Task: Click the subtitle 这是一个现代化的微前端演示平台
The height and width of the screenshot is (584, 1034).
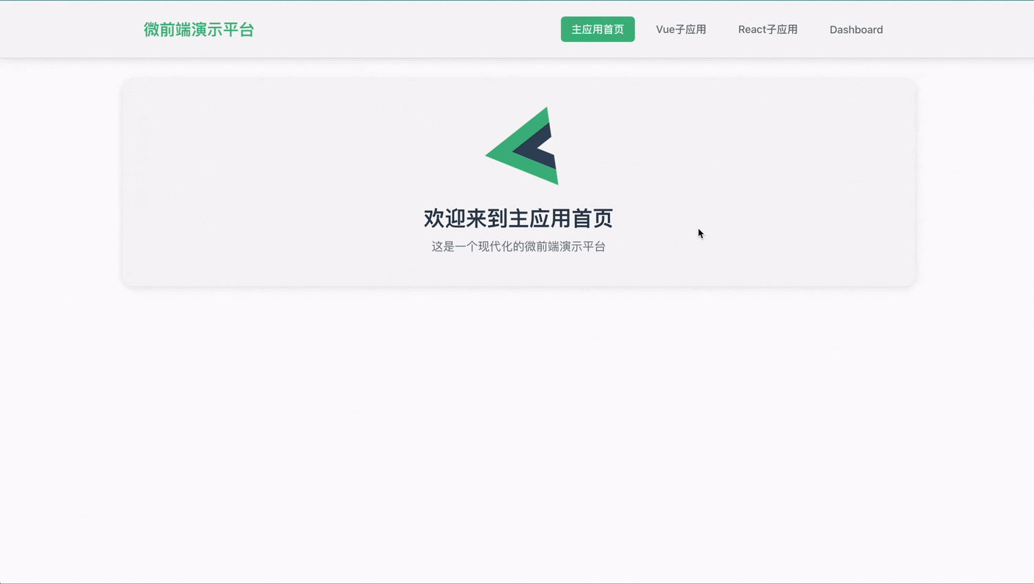Action: coord(518,246)
